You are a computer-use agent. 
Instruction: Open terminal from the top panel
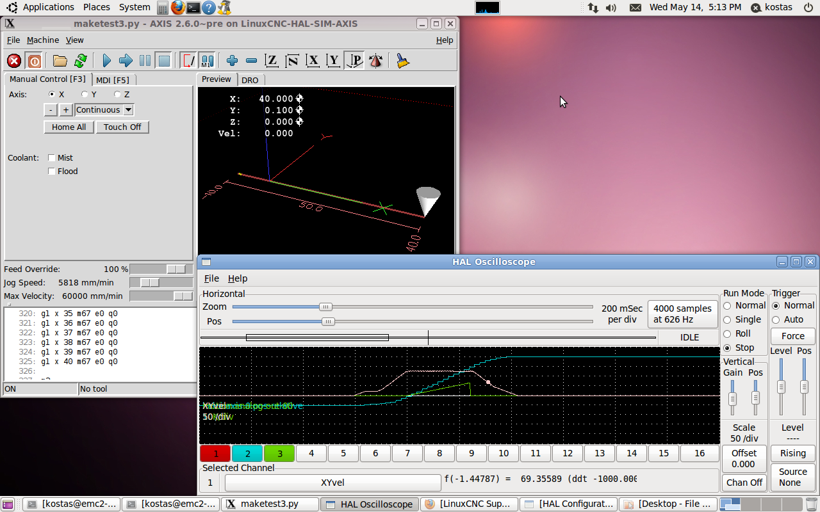(x=193, y=8)
